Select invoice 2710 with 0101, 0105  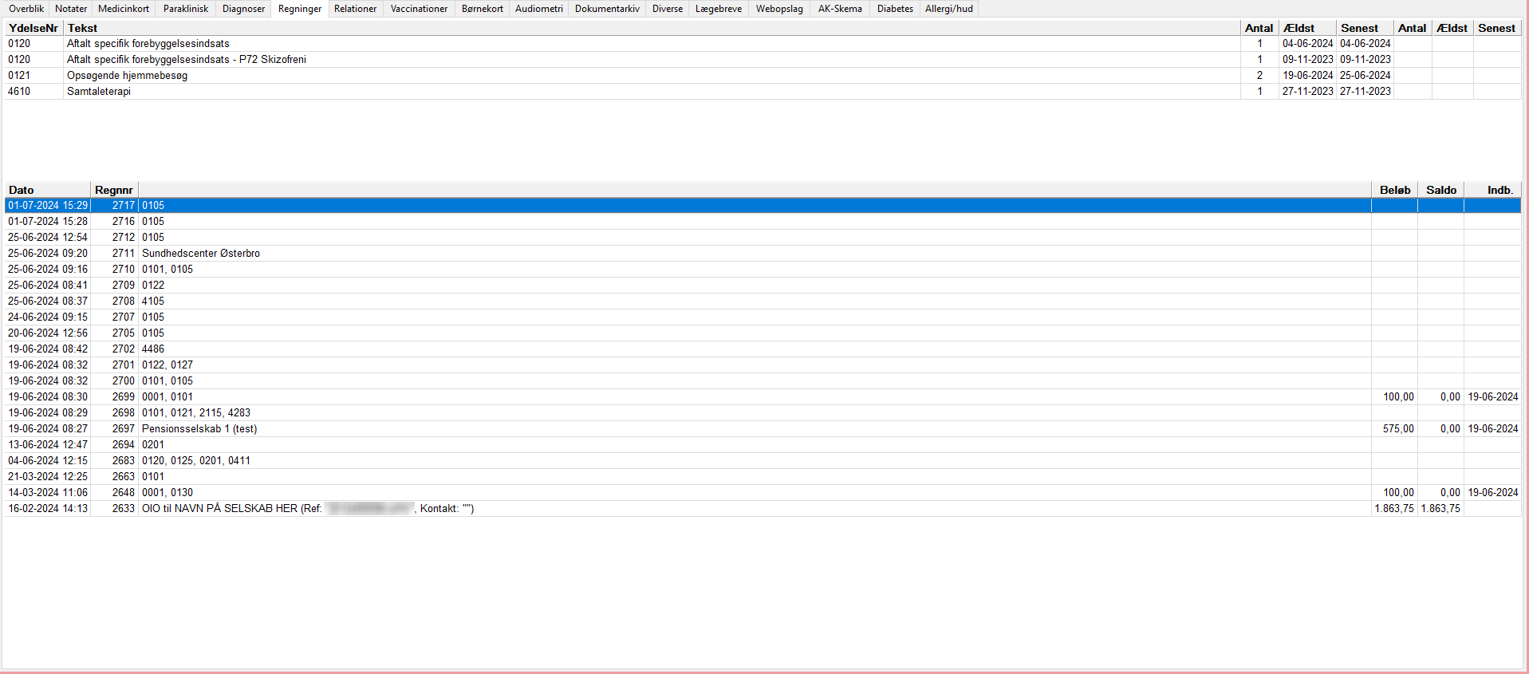pos(763,270)
